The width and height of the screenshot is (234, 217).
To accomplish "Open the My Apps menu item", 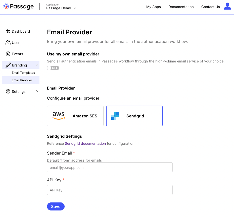I will [154, 7].
